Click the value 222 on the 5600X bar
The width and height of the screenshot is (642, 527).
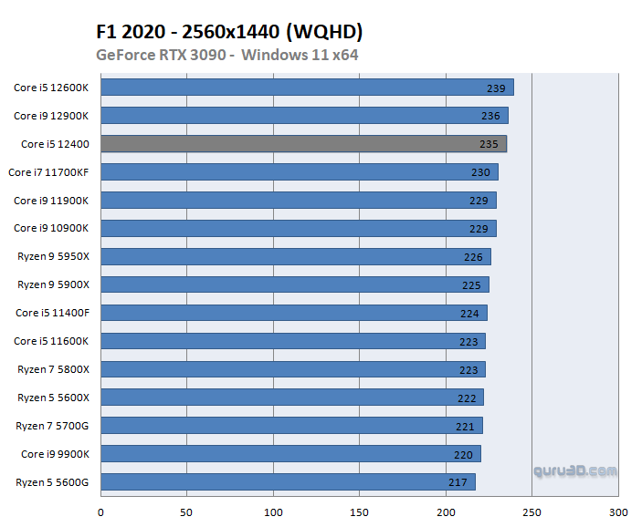click(467, 398)
